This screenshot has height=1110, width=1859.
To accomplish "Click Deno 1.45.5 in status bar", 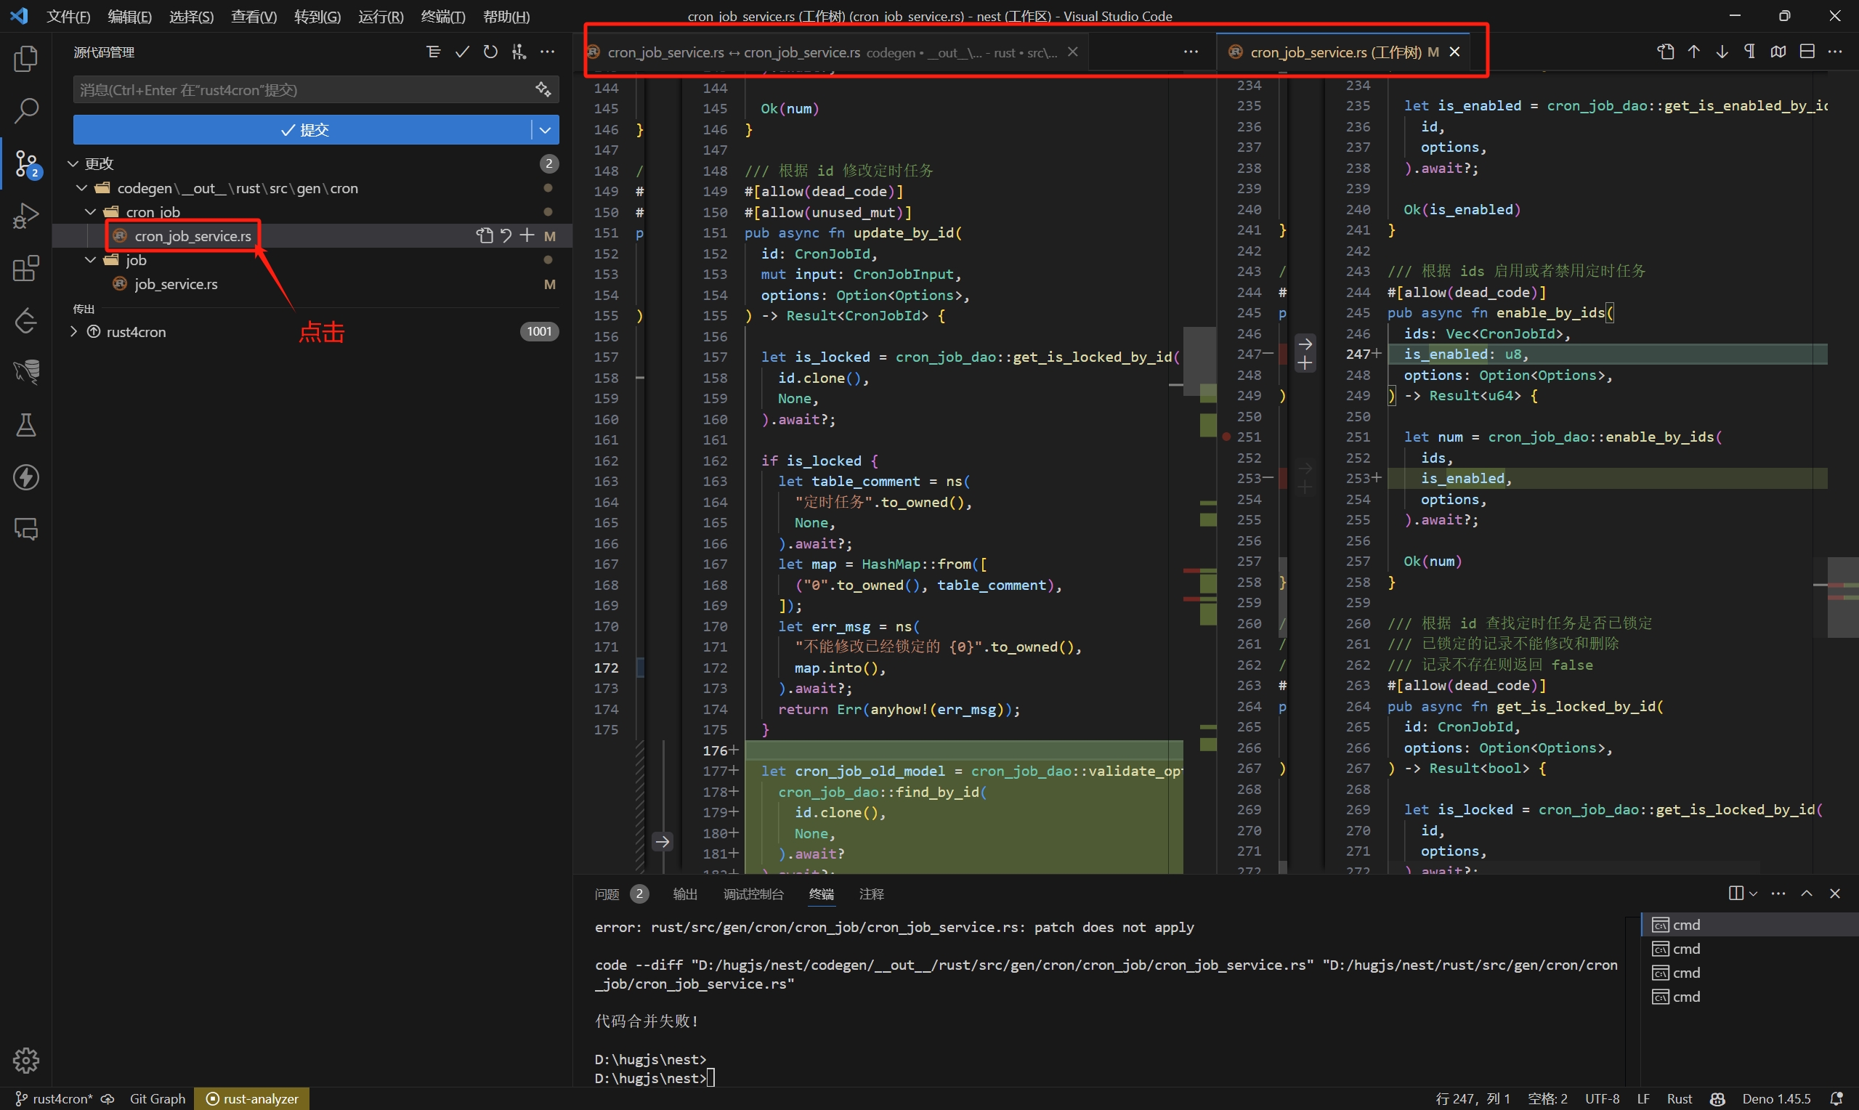I will pos(1776,1098).
